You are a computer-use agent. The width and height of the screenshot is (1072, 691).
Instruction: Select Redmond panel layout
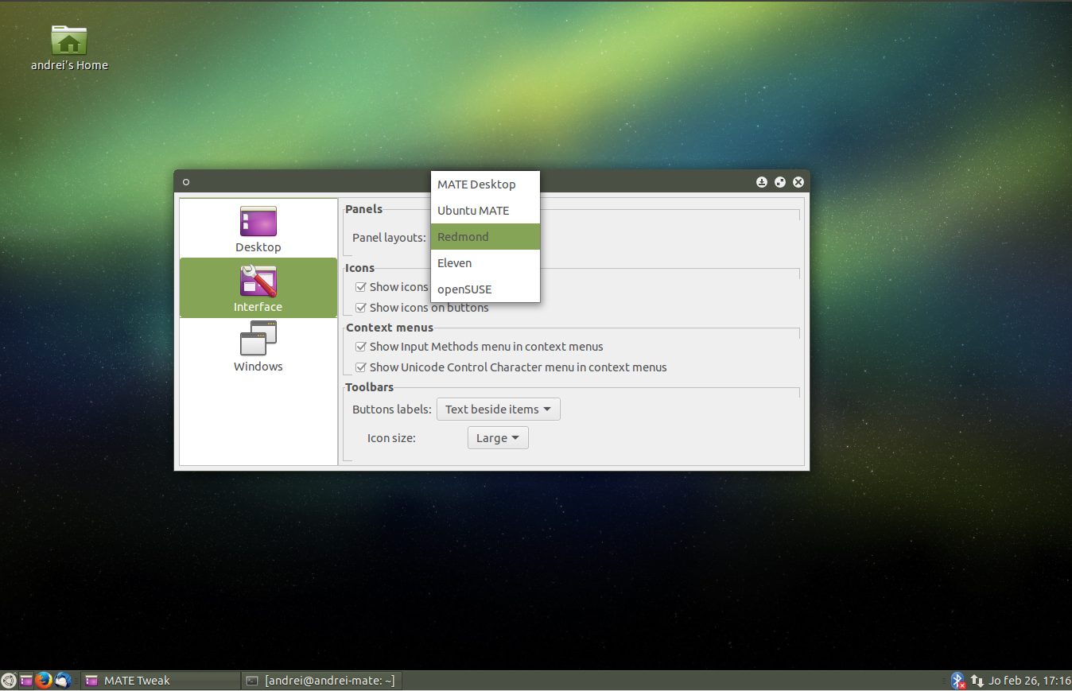point(485,236)
